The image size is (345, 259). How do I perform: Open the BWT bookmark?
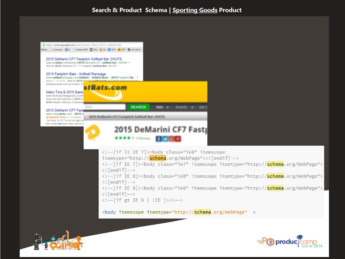pos(122,50)
